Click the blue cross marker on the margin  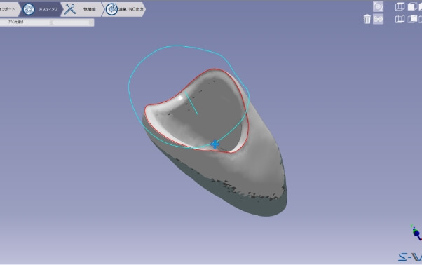(x=215, y=144)
